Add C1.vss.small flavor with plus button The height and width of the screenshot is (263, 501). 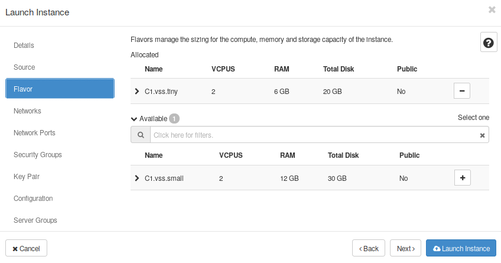[x=462, y=178]
